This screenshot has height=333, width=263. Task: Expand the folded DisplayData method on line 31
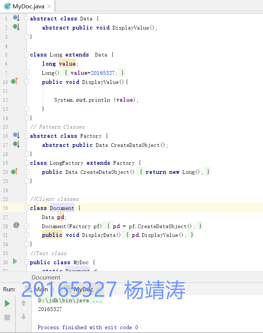pyautogui.click(x=27, y=235)
